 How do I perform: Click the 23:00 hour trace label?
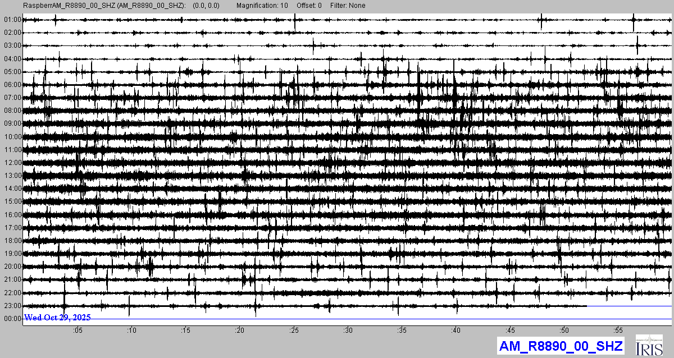(12, 306)
